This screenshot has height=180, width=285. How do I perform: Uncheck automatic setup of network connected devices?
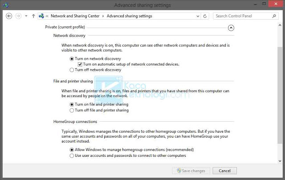click(x=80, y=64)
